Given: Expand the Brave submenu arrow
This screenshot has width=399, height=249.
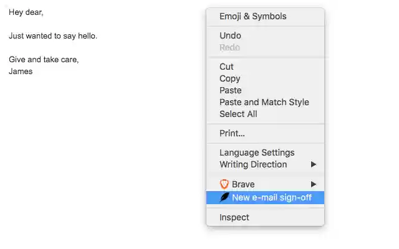Looking at the screenshot, I should [x=314, y=184].
